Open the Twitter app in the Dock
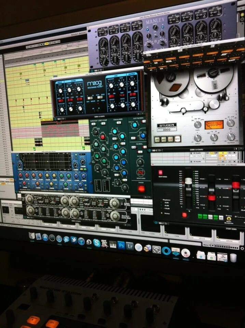This screenshot has height=328, width=245. [x=73, y=240]
